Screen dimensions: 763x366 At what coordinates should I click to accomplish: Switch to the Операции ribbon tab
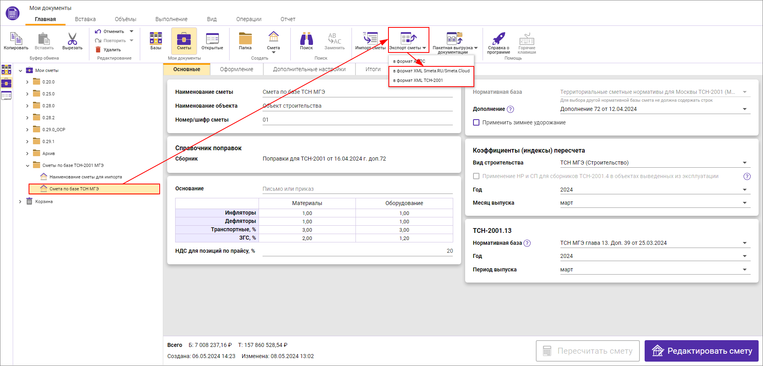point(249,19)
